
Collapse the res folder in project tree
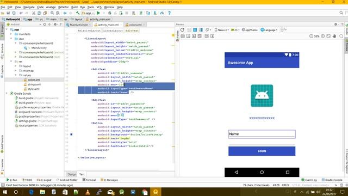click(x=11, y=62)
